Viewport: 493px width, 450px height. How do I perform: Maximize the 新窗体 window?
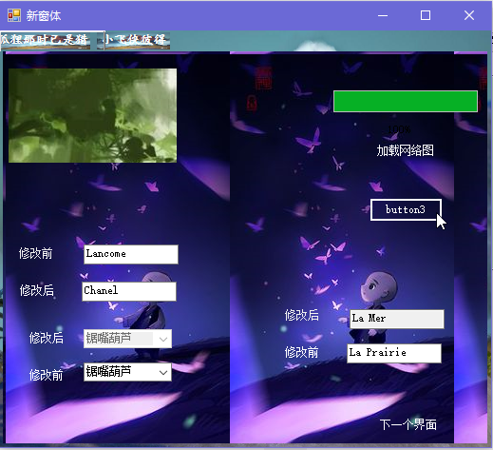tap(426, 15)
